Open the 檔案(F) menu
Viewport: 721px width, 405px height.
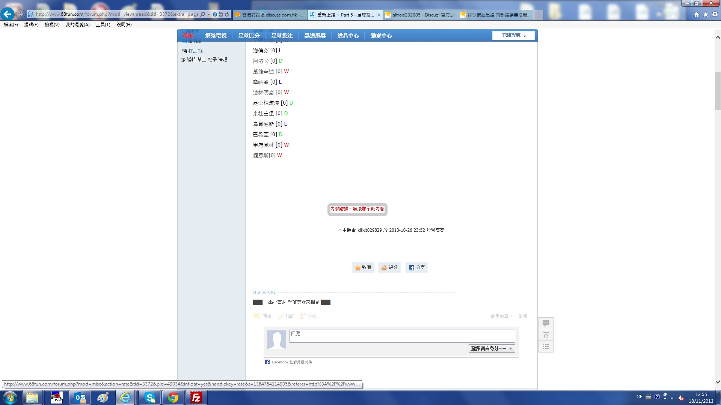coord(11,25)
